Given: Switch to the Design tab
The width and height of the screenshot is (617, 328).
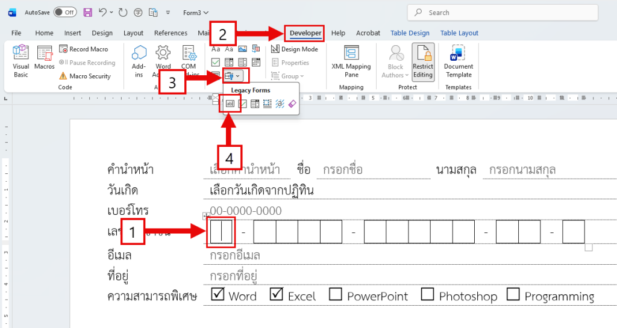Looking at the screenshot, I should [102, 33].
